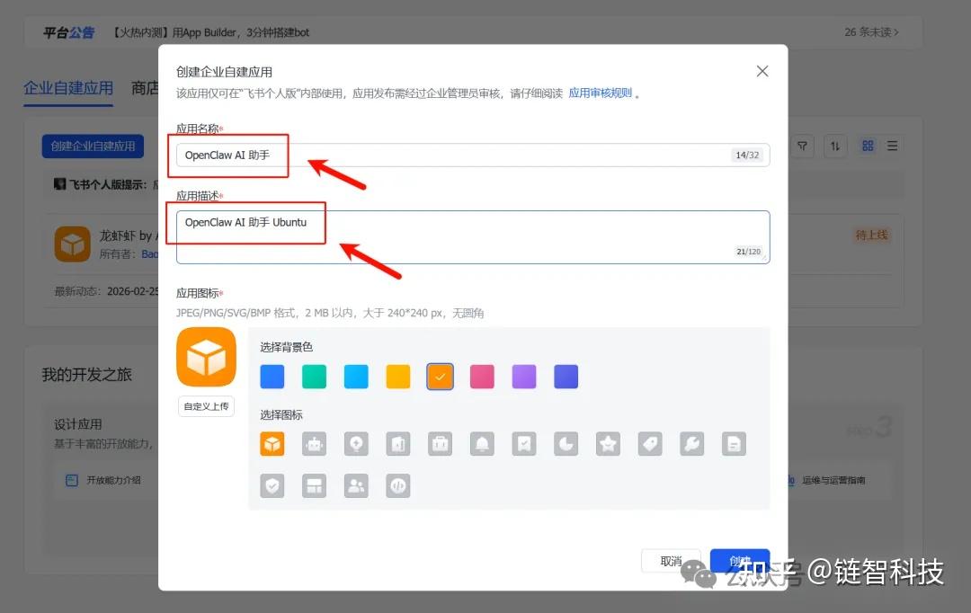Choose the robot app icon
Image resolution: width=971 pixels, height=613 pixels.
[315, 444]
